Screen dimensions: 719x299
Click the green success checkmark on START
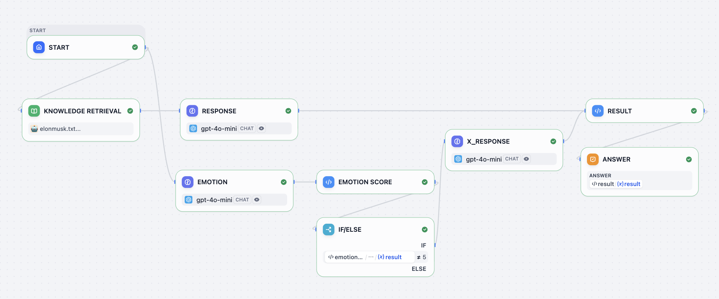135,47
